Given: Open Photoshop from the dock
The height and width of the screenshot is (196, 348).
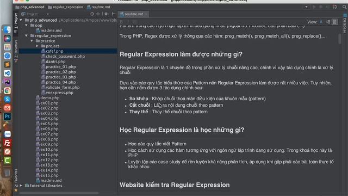Looking at the screenshot, I should tap(7, 117).
